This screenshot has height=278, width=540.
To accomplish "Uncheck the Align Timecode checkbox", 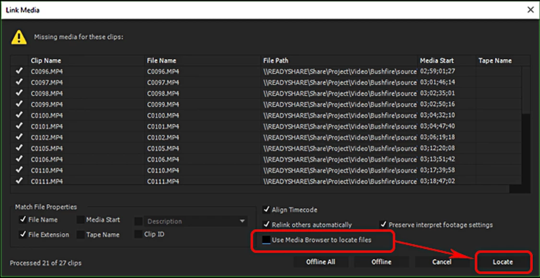I will tap(266, 209).
